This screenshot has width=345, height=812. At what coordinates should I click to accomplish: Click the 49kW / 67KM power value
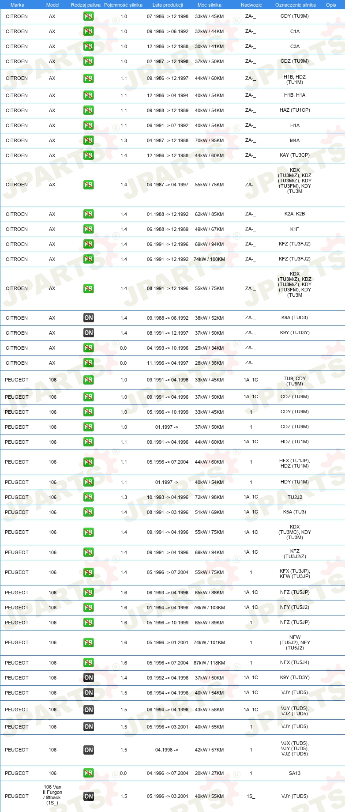pyautogui.click(x=210, y=229)
